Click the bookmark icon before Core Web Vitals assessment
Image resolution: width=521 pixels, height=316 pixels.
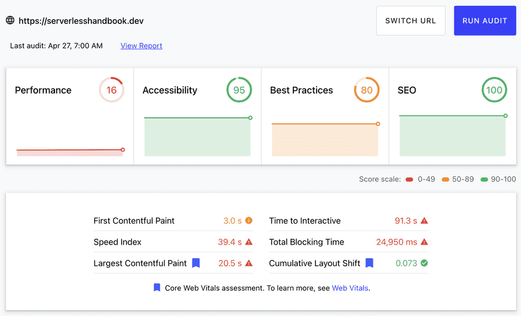(157, 288)
